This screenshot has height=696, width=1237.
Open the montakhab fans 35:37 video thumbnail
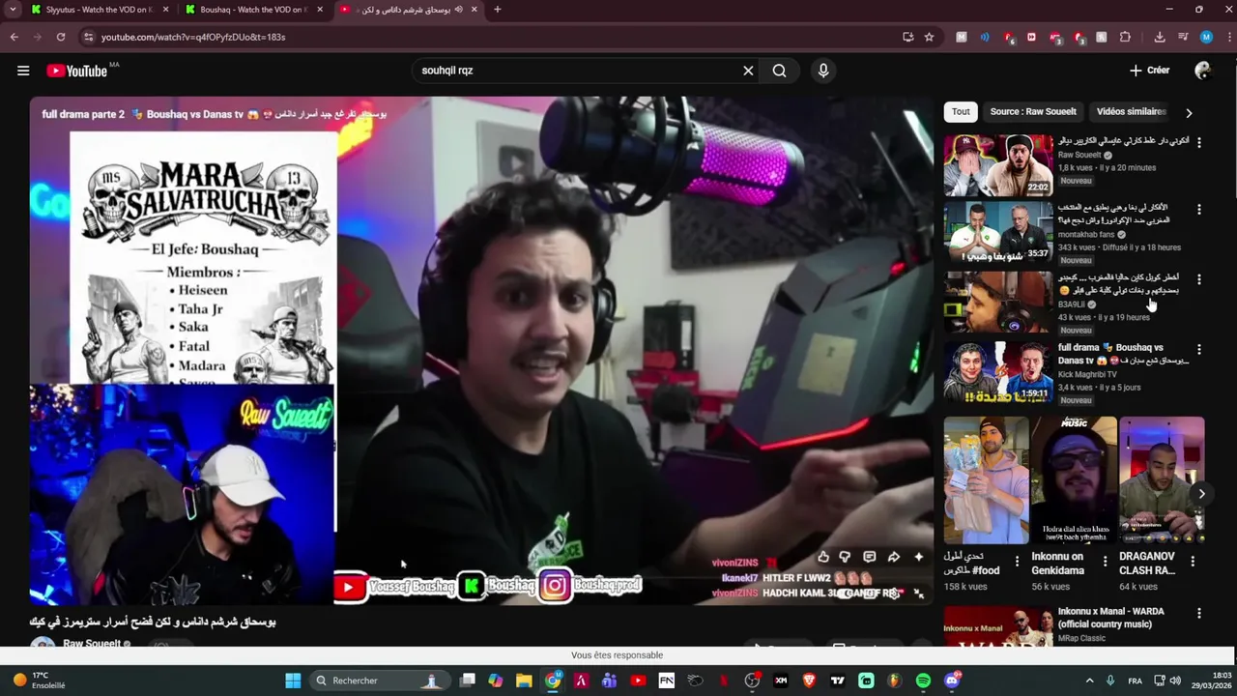(998, 232)
